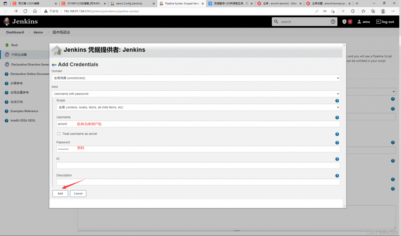Open the IntelliJ IDEA GDSL link

pyautogui.click(x=23, y=120)
